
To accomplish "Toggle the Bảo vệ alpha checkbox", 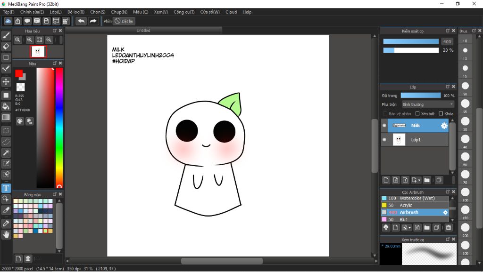I will 385,114.
